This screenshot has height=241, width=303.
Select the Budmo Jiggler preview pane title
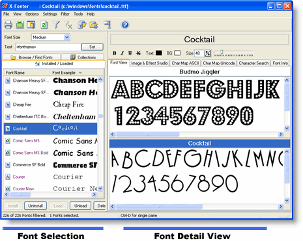199,72
